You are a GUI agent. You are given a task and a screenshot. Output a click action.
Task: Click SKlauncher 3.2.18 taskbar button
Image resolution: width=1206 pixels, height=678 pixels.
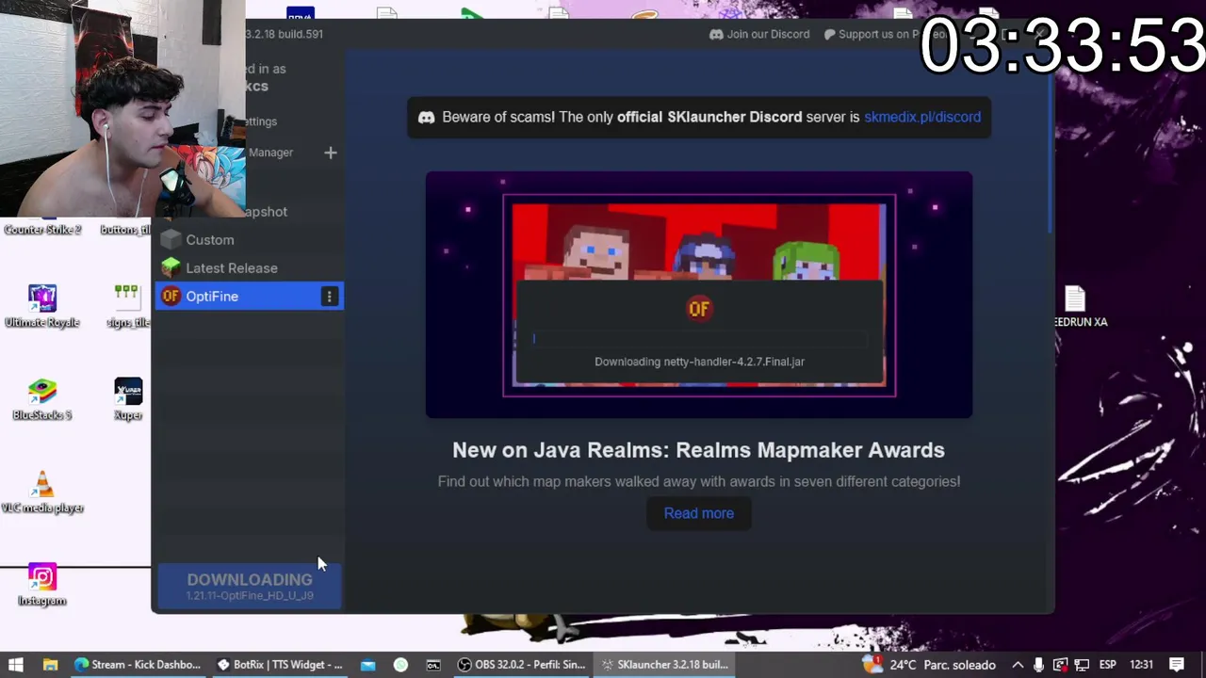[665, 665]
